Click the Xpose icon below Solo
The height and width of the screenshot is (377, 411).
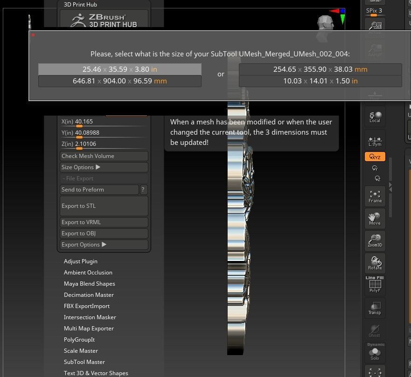pyautogui.click(x=375, y=371)
